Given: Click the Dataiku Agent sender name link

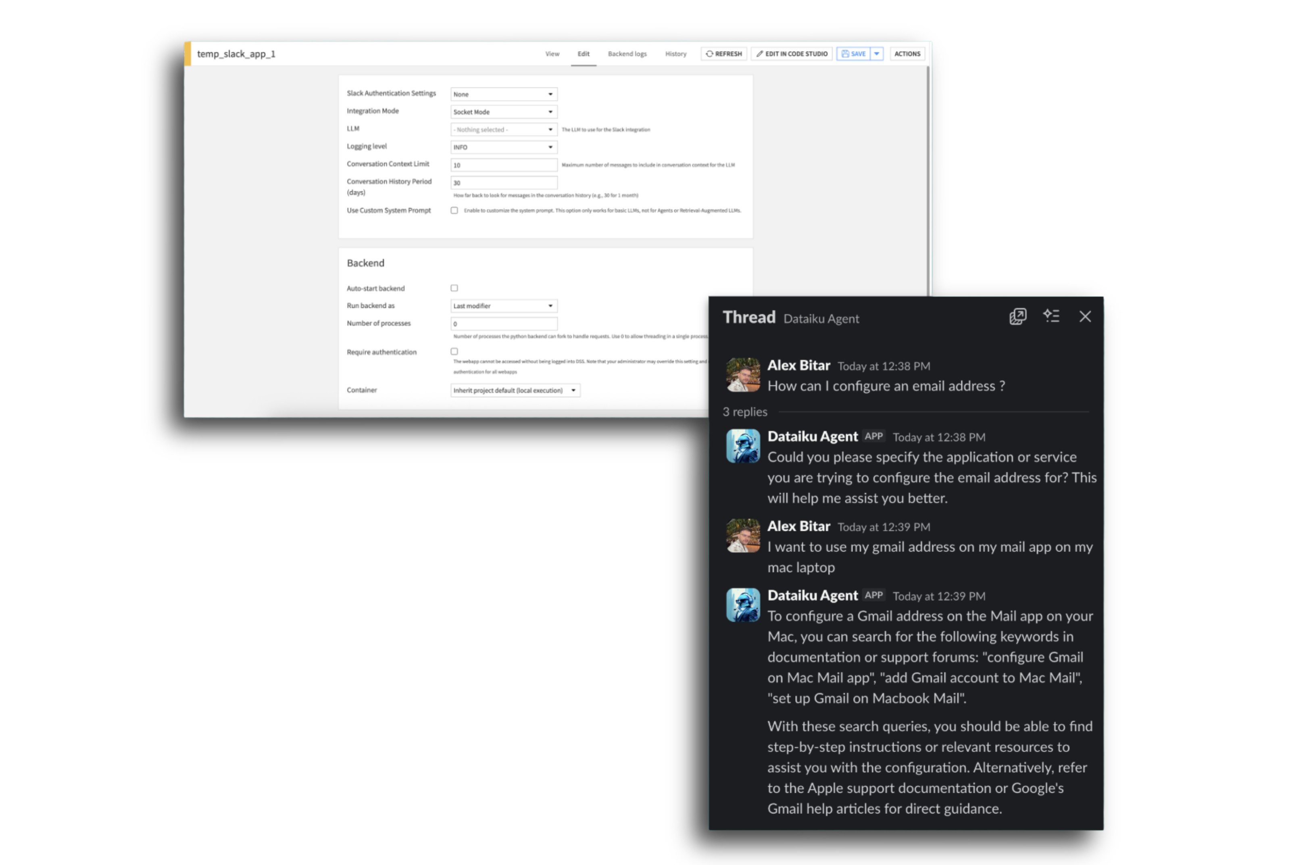Looking at the screenshot, I should [x=812, y=437].
